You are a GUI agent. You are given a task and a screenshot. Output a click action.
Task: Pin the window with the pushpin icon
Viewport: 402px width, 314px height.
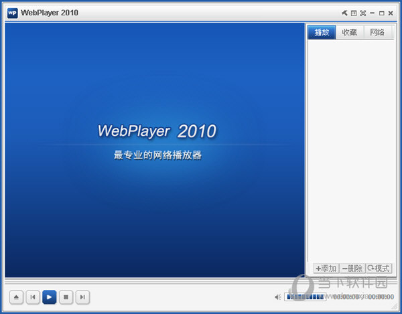(x=344, y=13)
